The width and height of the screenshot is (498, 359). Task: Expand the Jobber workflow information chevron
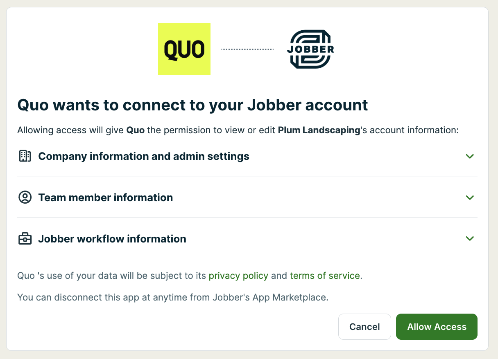(470, 239)
